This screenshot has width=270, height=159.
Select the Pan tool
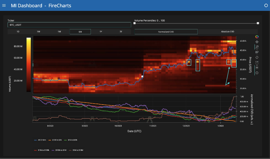pyautogui.click(x=257, y=42)
